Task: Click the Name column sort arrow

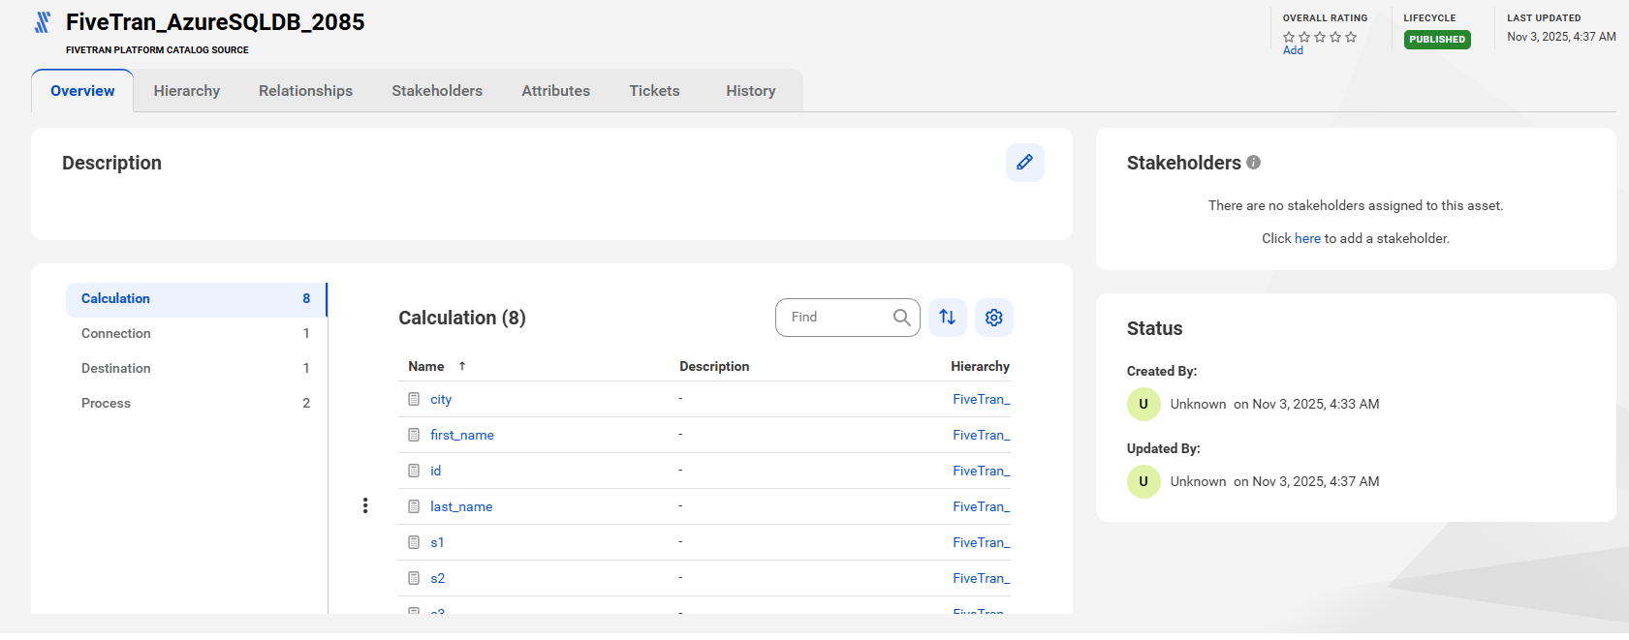Action: point(462,366)
